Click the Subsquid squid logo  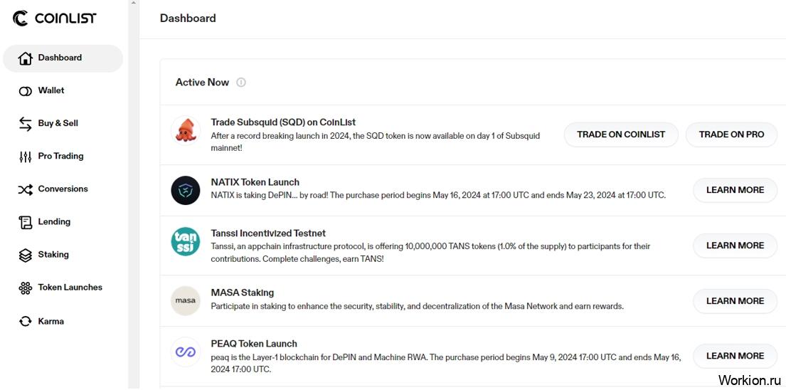point(186,130)
